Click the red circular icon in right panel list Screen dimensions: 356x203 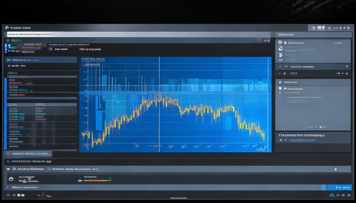pyautogui.click(x=280, y=49)
